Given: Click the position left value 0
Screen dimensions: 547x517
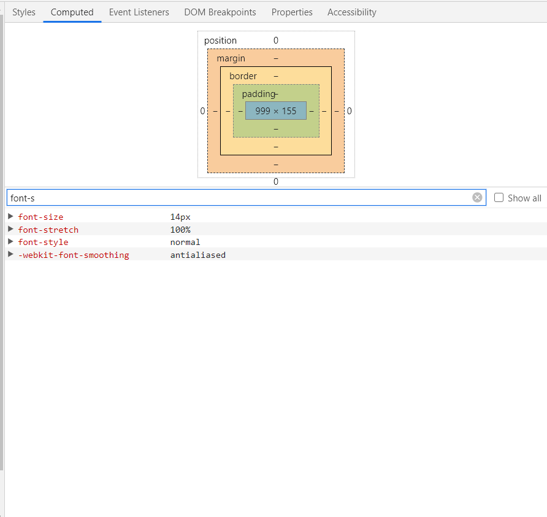Looking at the screenshot, I should [202, 111].
